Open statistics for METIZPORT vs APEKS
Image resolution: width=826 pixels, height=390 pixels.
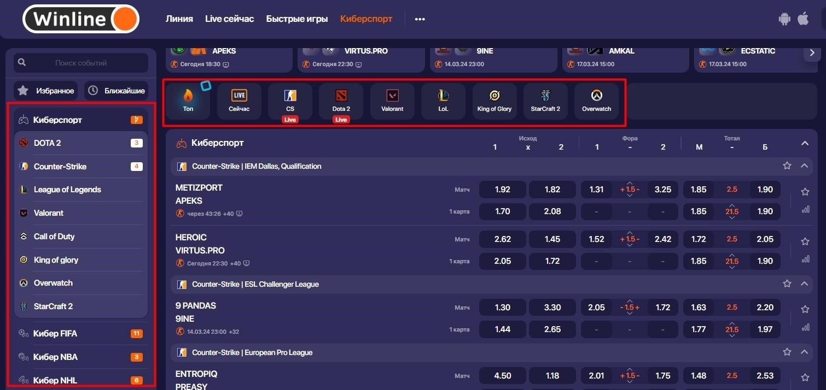(x=805, y=209)
